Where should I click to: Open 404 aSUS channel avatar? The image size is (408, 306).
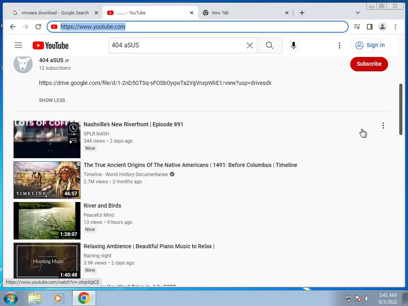[23, 64]
